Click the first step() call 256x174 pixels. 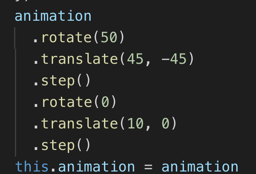point(62,81)
